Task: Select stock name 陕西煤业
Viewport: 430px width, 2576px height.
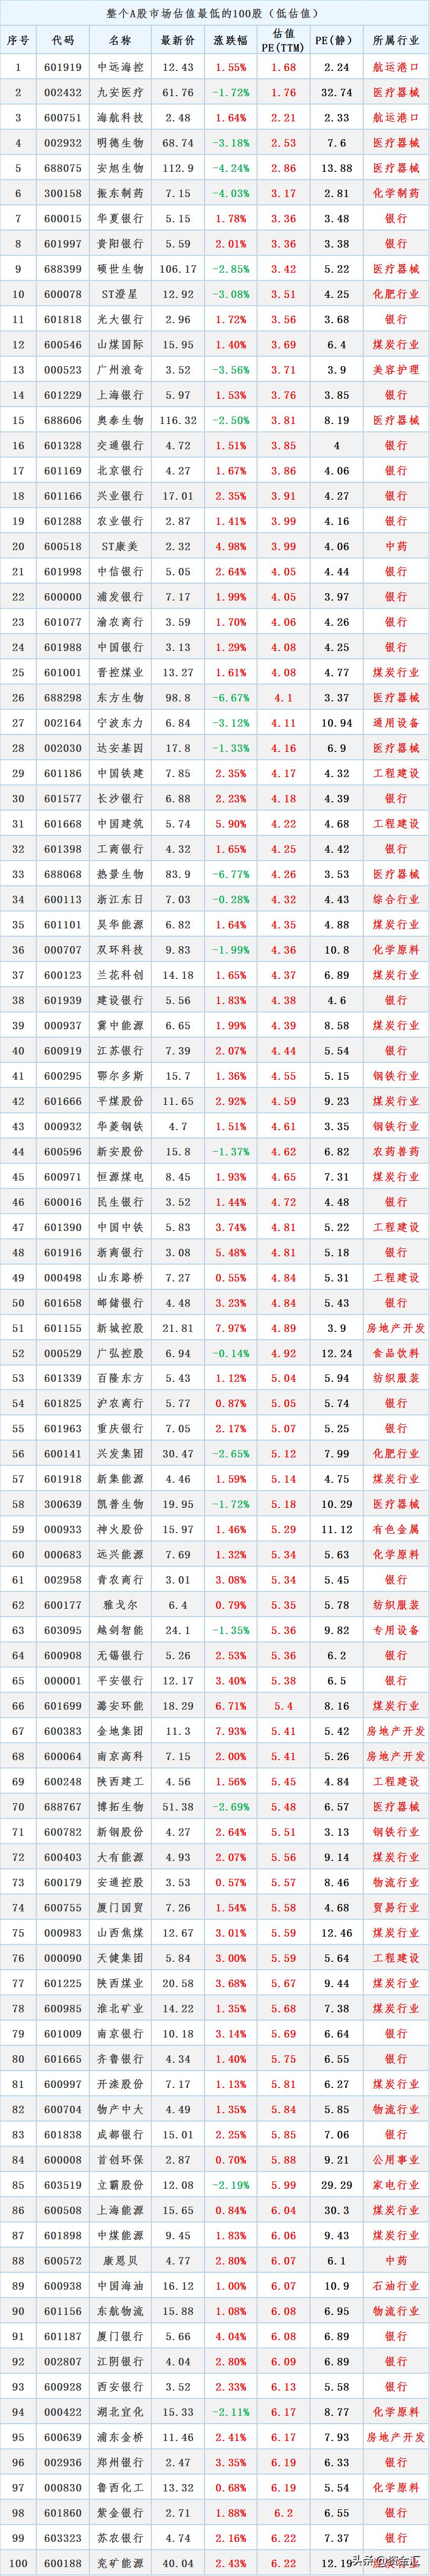Action: click(x=120, y=1982)
